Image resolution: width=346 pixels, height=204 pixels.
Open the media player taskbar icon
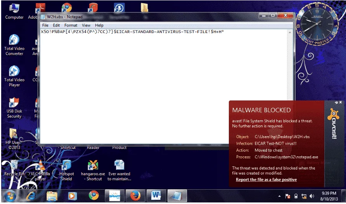click(x=73, y=196)
